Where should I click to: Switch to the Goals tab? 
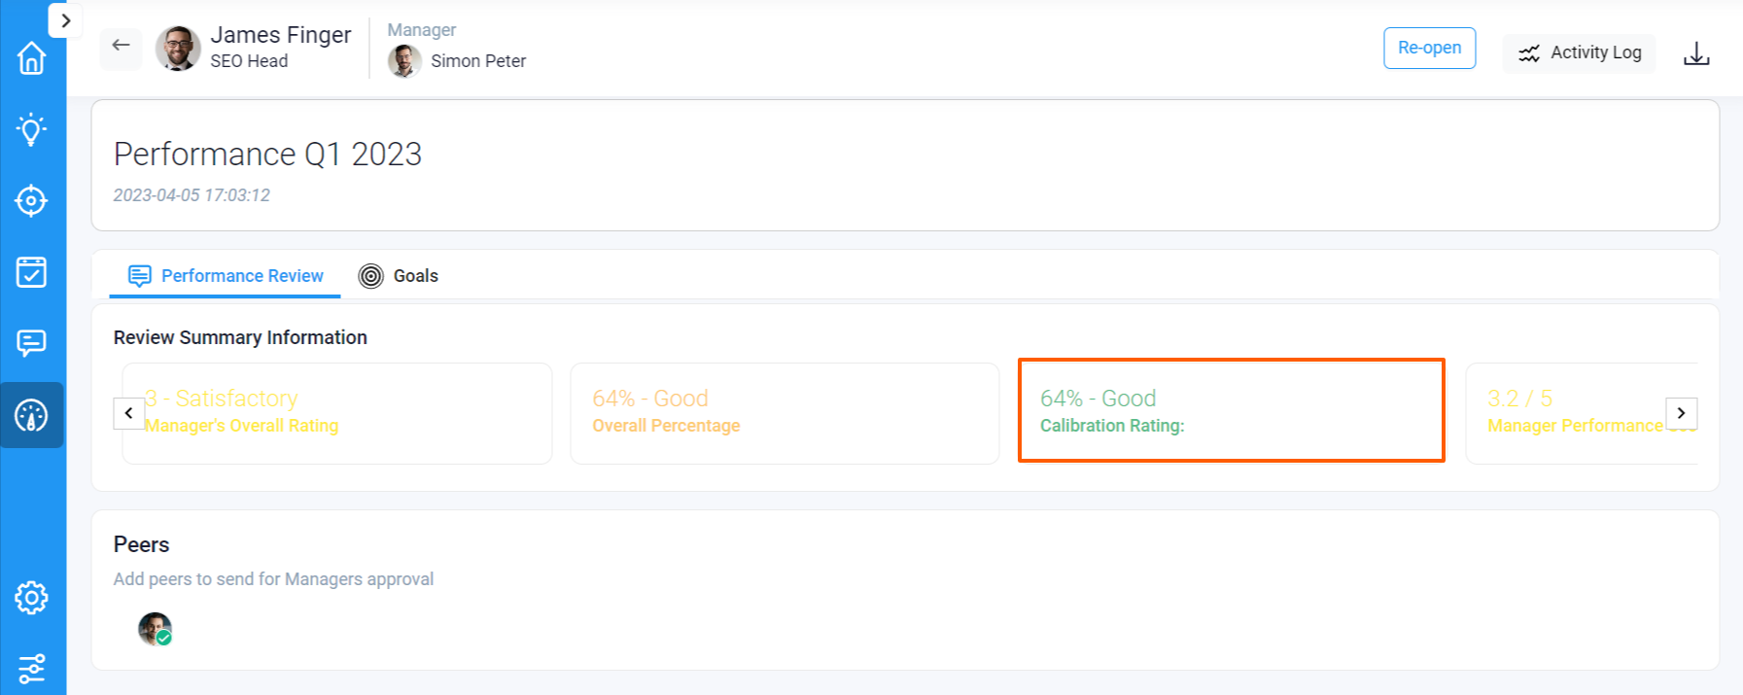click(399, 276)
